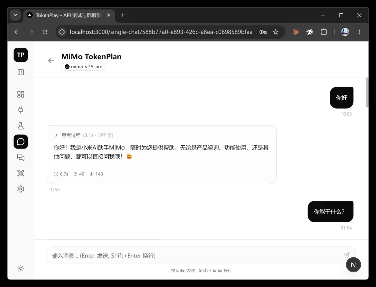
Task: Toggle the sidebar panel icon
Action: point(21,72)
